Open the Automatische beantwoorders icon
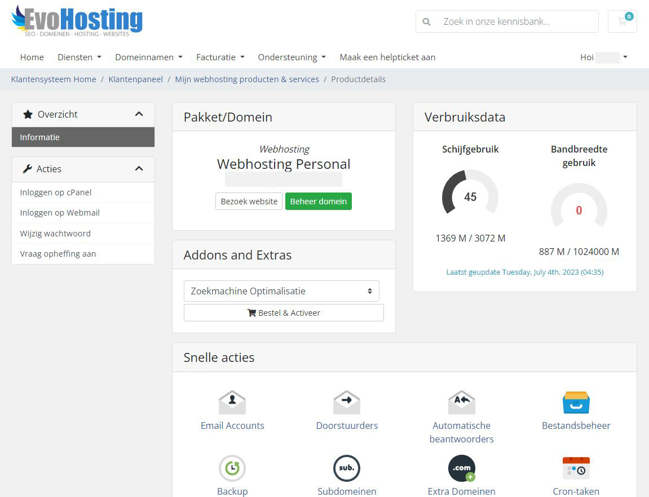Viewport: 649px width, 497px height. coord(461,402)
